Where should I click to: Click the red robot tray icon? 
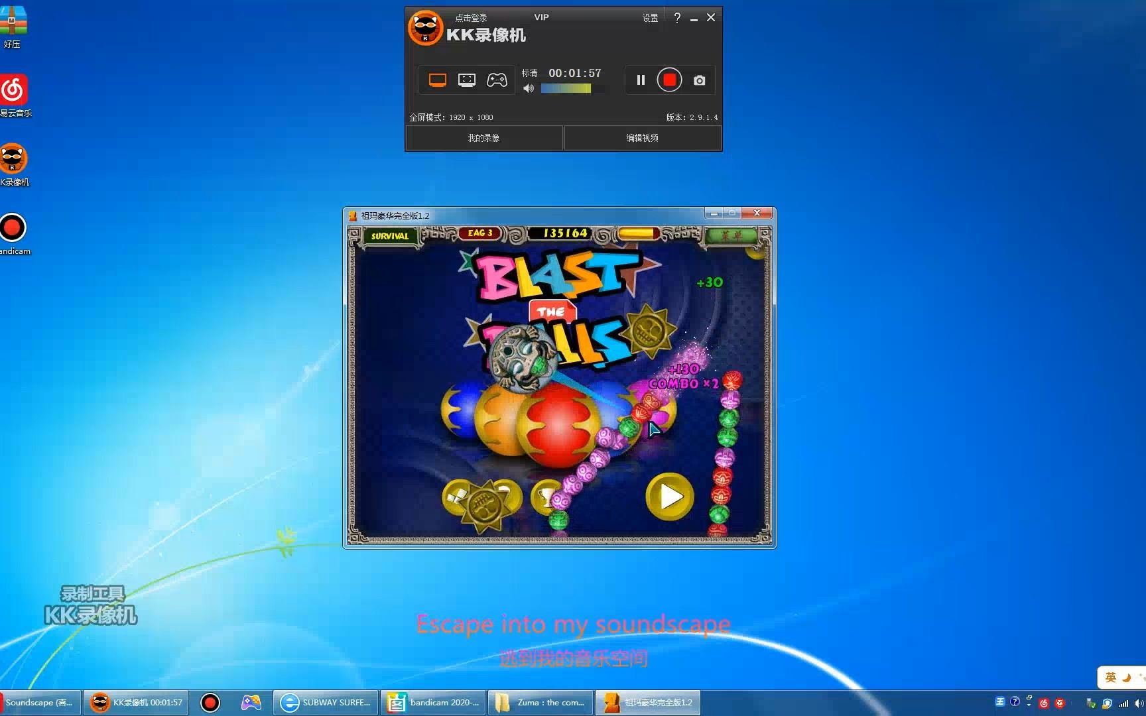pos(1060,703)
